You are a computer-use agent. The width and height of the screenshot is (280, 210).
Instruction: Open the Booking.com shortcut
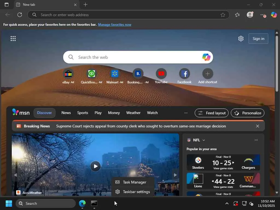point(138,76)
